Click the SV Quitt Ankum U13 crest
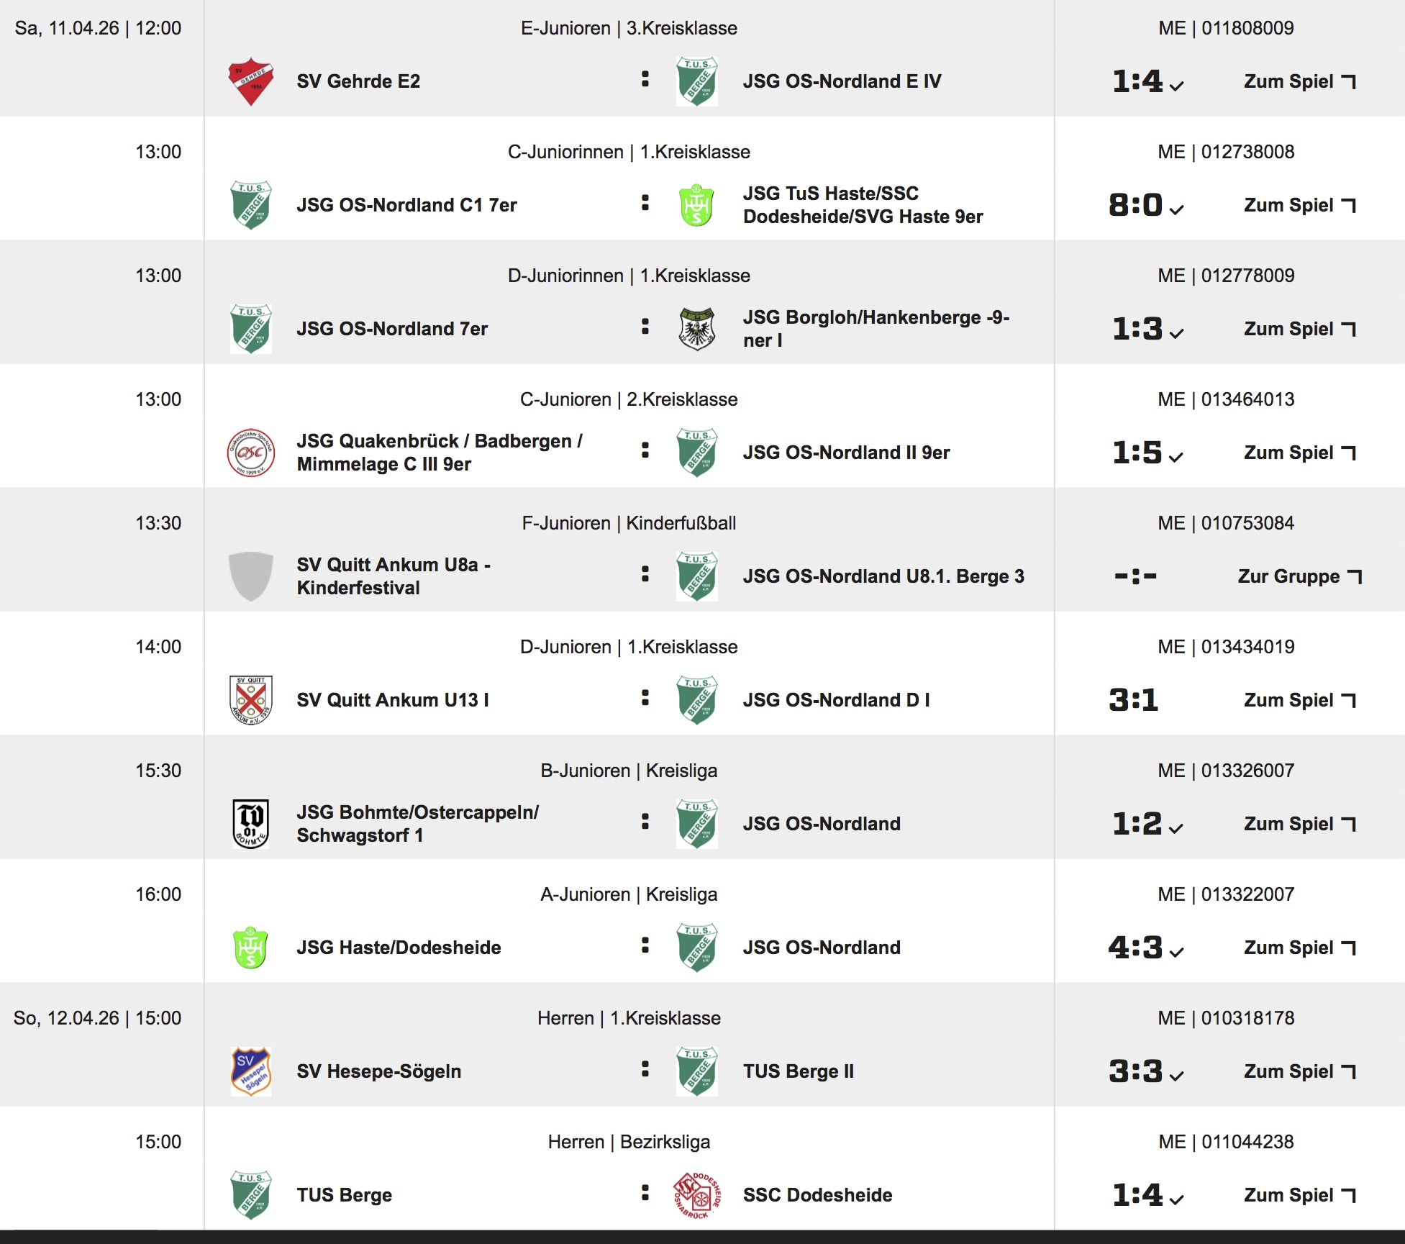Screen dimensions: 1405x1244 click(250, 700)
